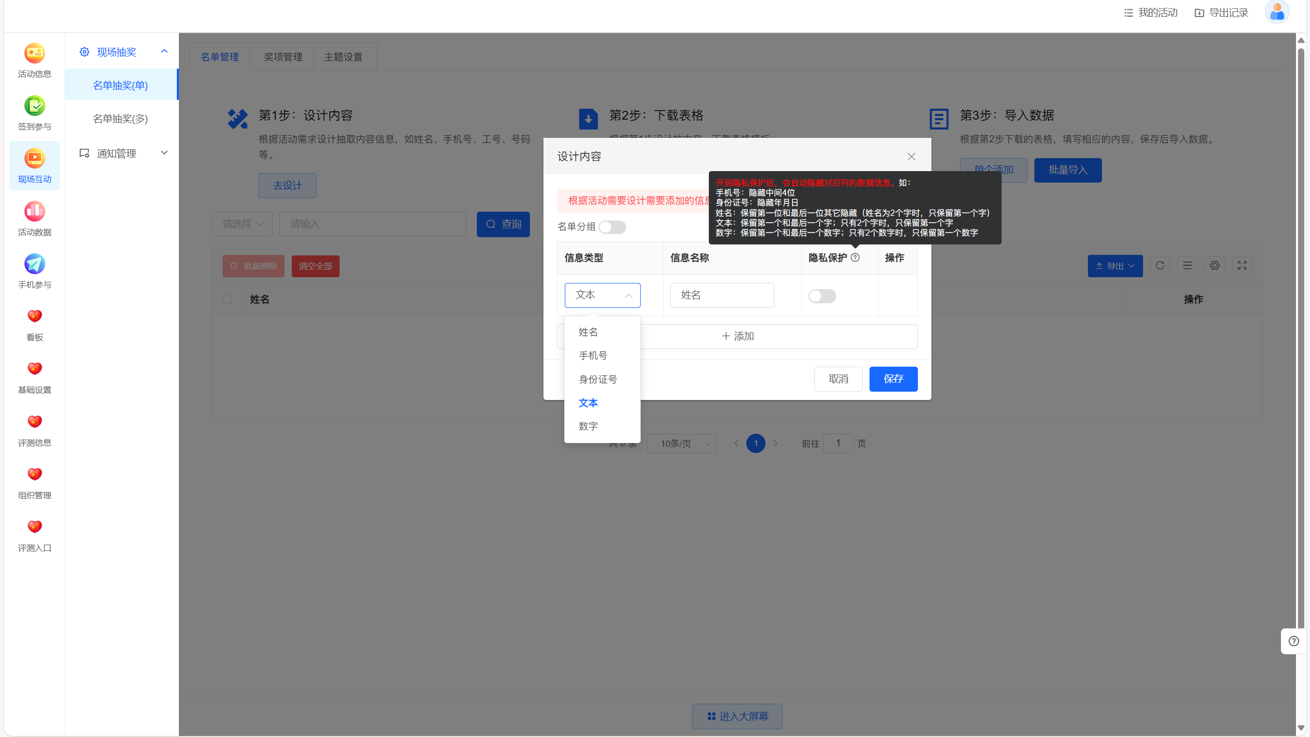
Task: Enable the 名单分组 toggle switch
Action: click(x=612, y=227)
